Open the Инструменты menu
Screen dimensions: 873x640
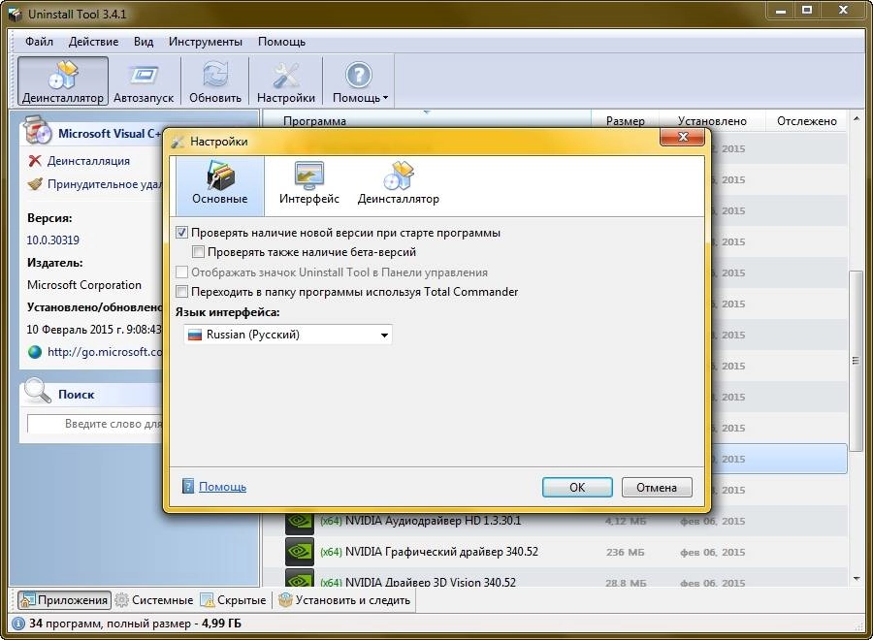(206, 42)
